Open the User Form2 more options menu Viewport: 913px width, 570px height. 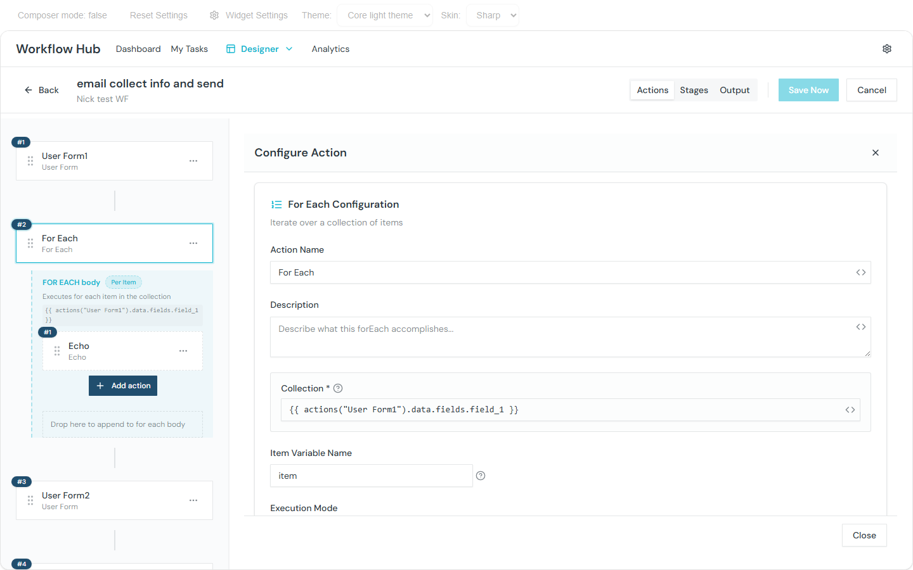(193, 500)
